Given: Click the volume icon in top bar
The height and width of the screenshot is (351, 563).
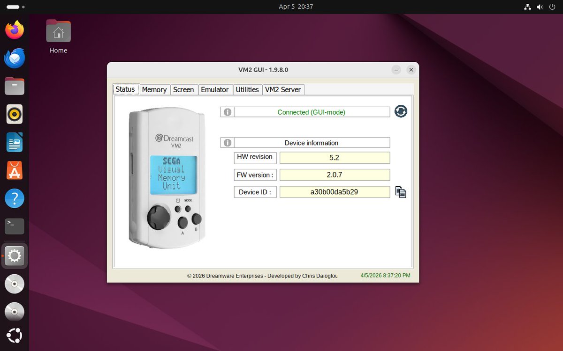Looking at the screenshot, I should tap(540, 7).
